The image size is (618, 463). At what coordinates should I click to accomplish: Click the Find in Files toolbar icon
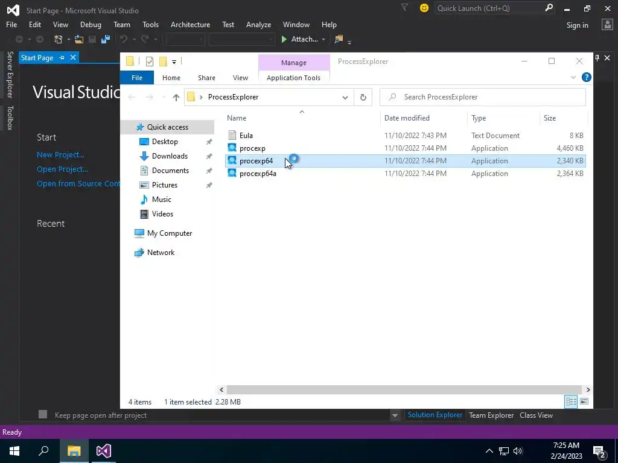click(x=339, y=39)
